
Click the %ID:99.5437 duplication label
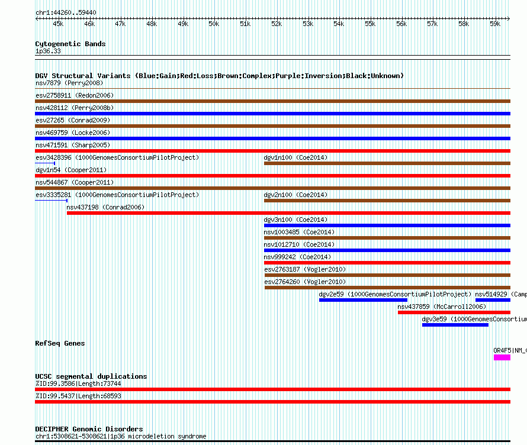78,396
